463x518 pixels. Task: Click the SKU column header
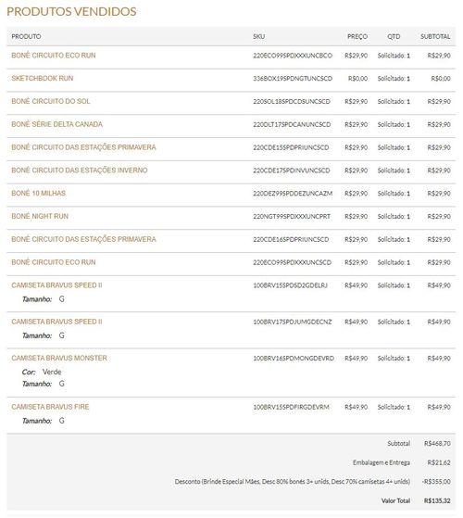pos(258,36)
